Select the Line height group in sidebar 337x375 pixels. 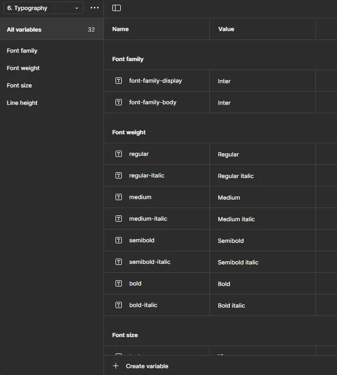click(x=22, y=103)
